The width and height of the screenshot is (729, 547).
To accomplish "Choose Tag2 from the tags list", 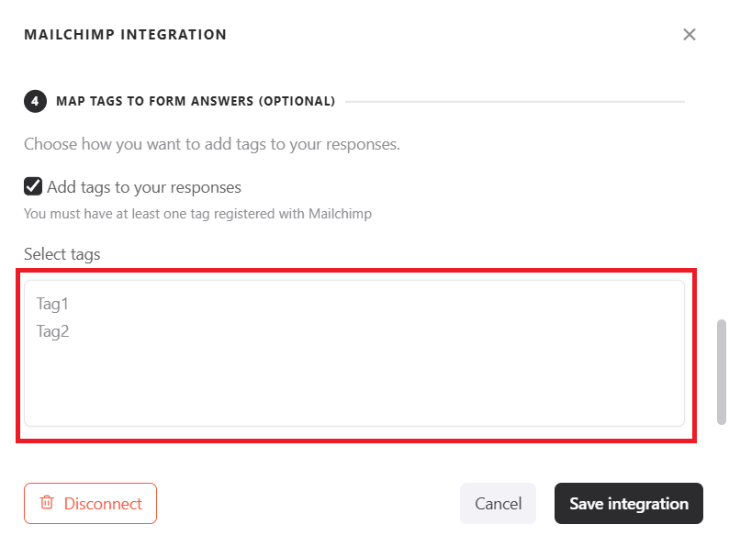I will [52, 331].
